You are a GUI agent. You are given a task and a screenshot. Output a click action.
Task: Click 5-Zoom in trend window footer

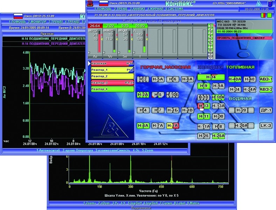(x=148, y=150)
